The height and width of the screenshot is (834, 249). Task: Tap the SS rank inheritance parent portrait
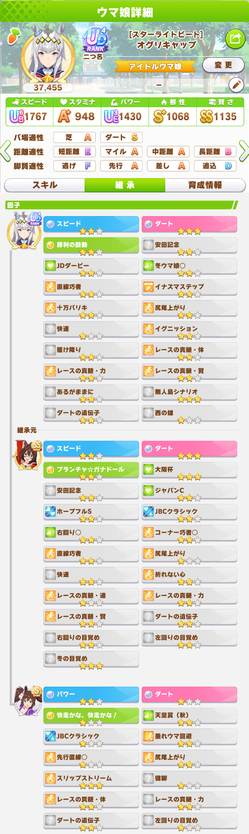pyautogui.click(x=28, y=455)
